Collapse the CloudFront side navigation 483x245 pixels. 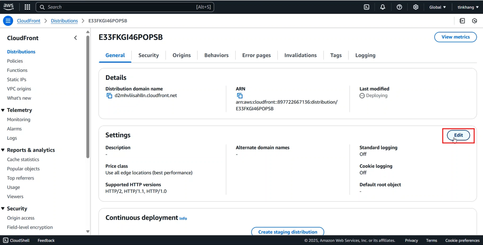(x=75, y=38)
